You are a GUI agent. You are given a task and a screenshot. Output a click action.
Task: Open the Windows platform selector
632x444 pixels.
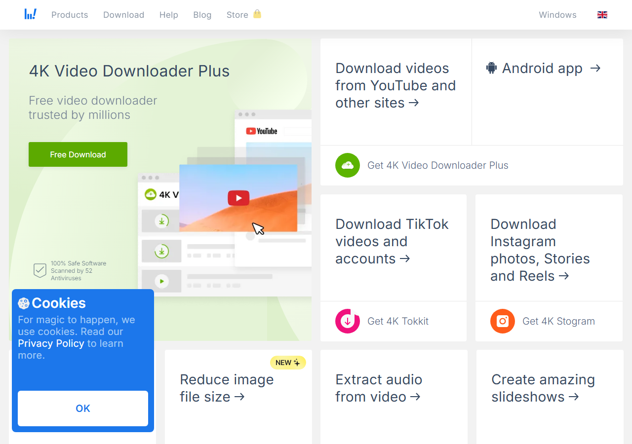[x=557, y=15]
